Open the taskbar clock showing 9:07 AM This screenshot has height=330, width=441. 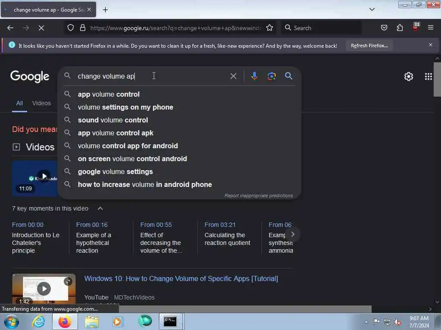tap(419, 322)
